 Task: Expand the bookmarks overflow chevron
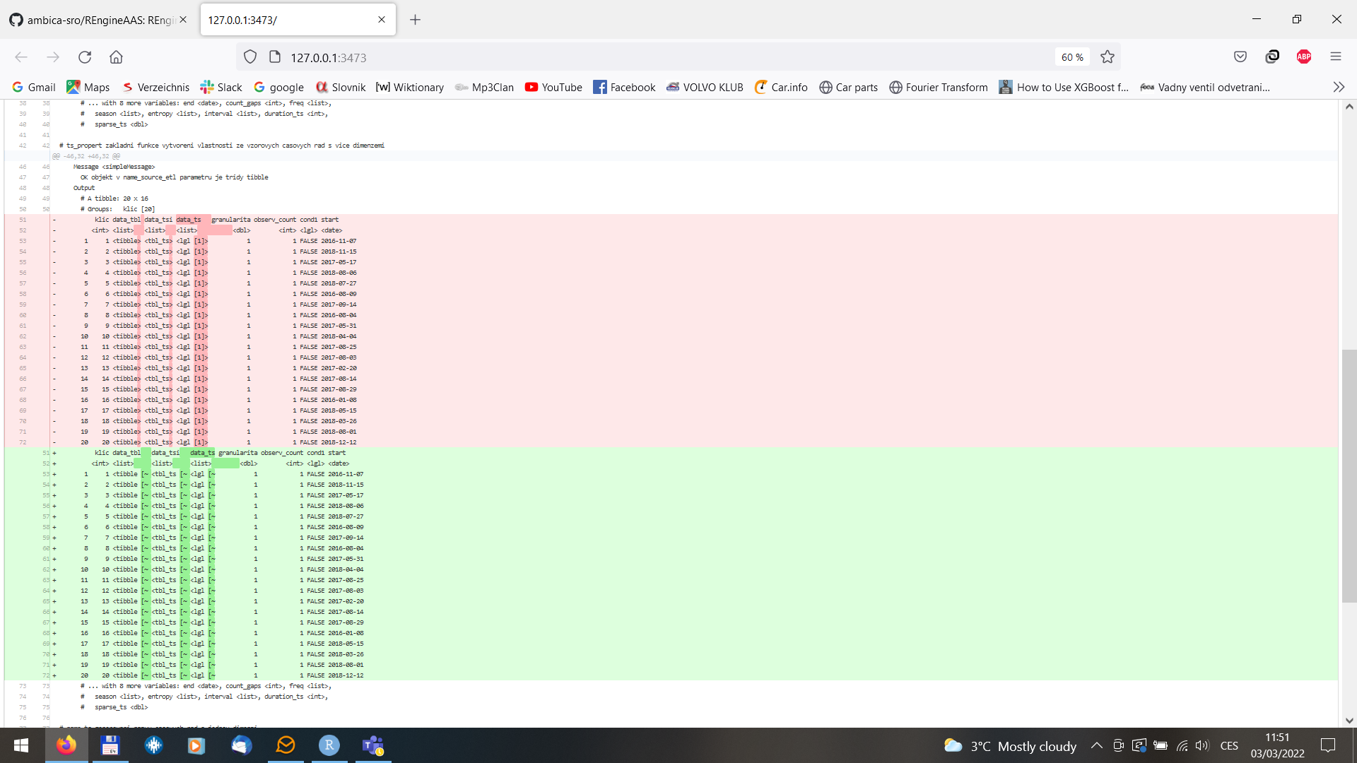[x=1339, y=87]
